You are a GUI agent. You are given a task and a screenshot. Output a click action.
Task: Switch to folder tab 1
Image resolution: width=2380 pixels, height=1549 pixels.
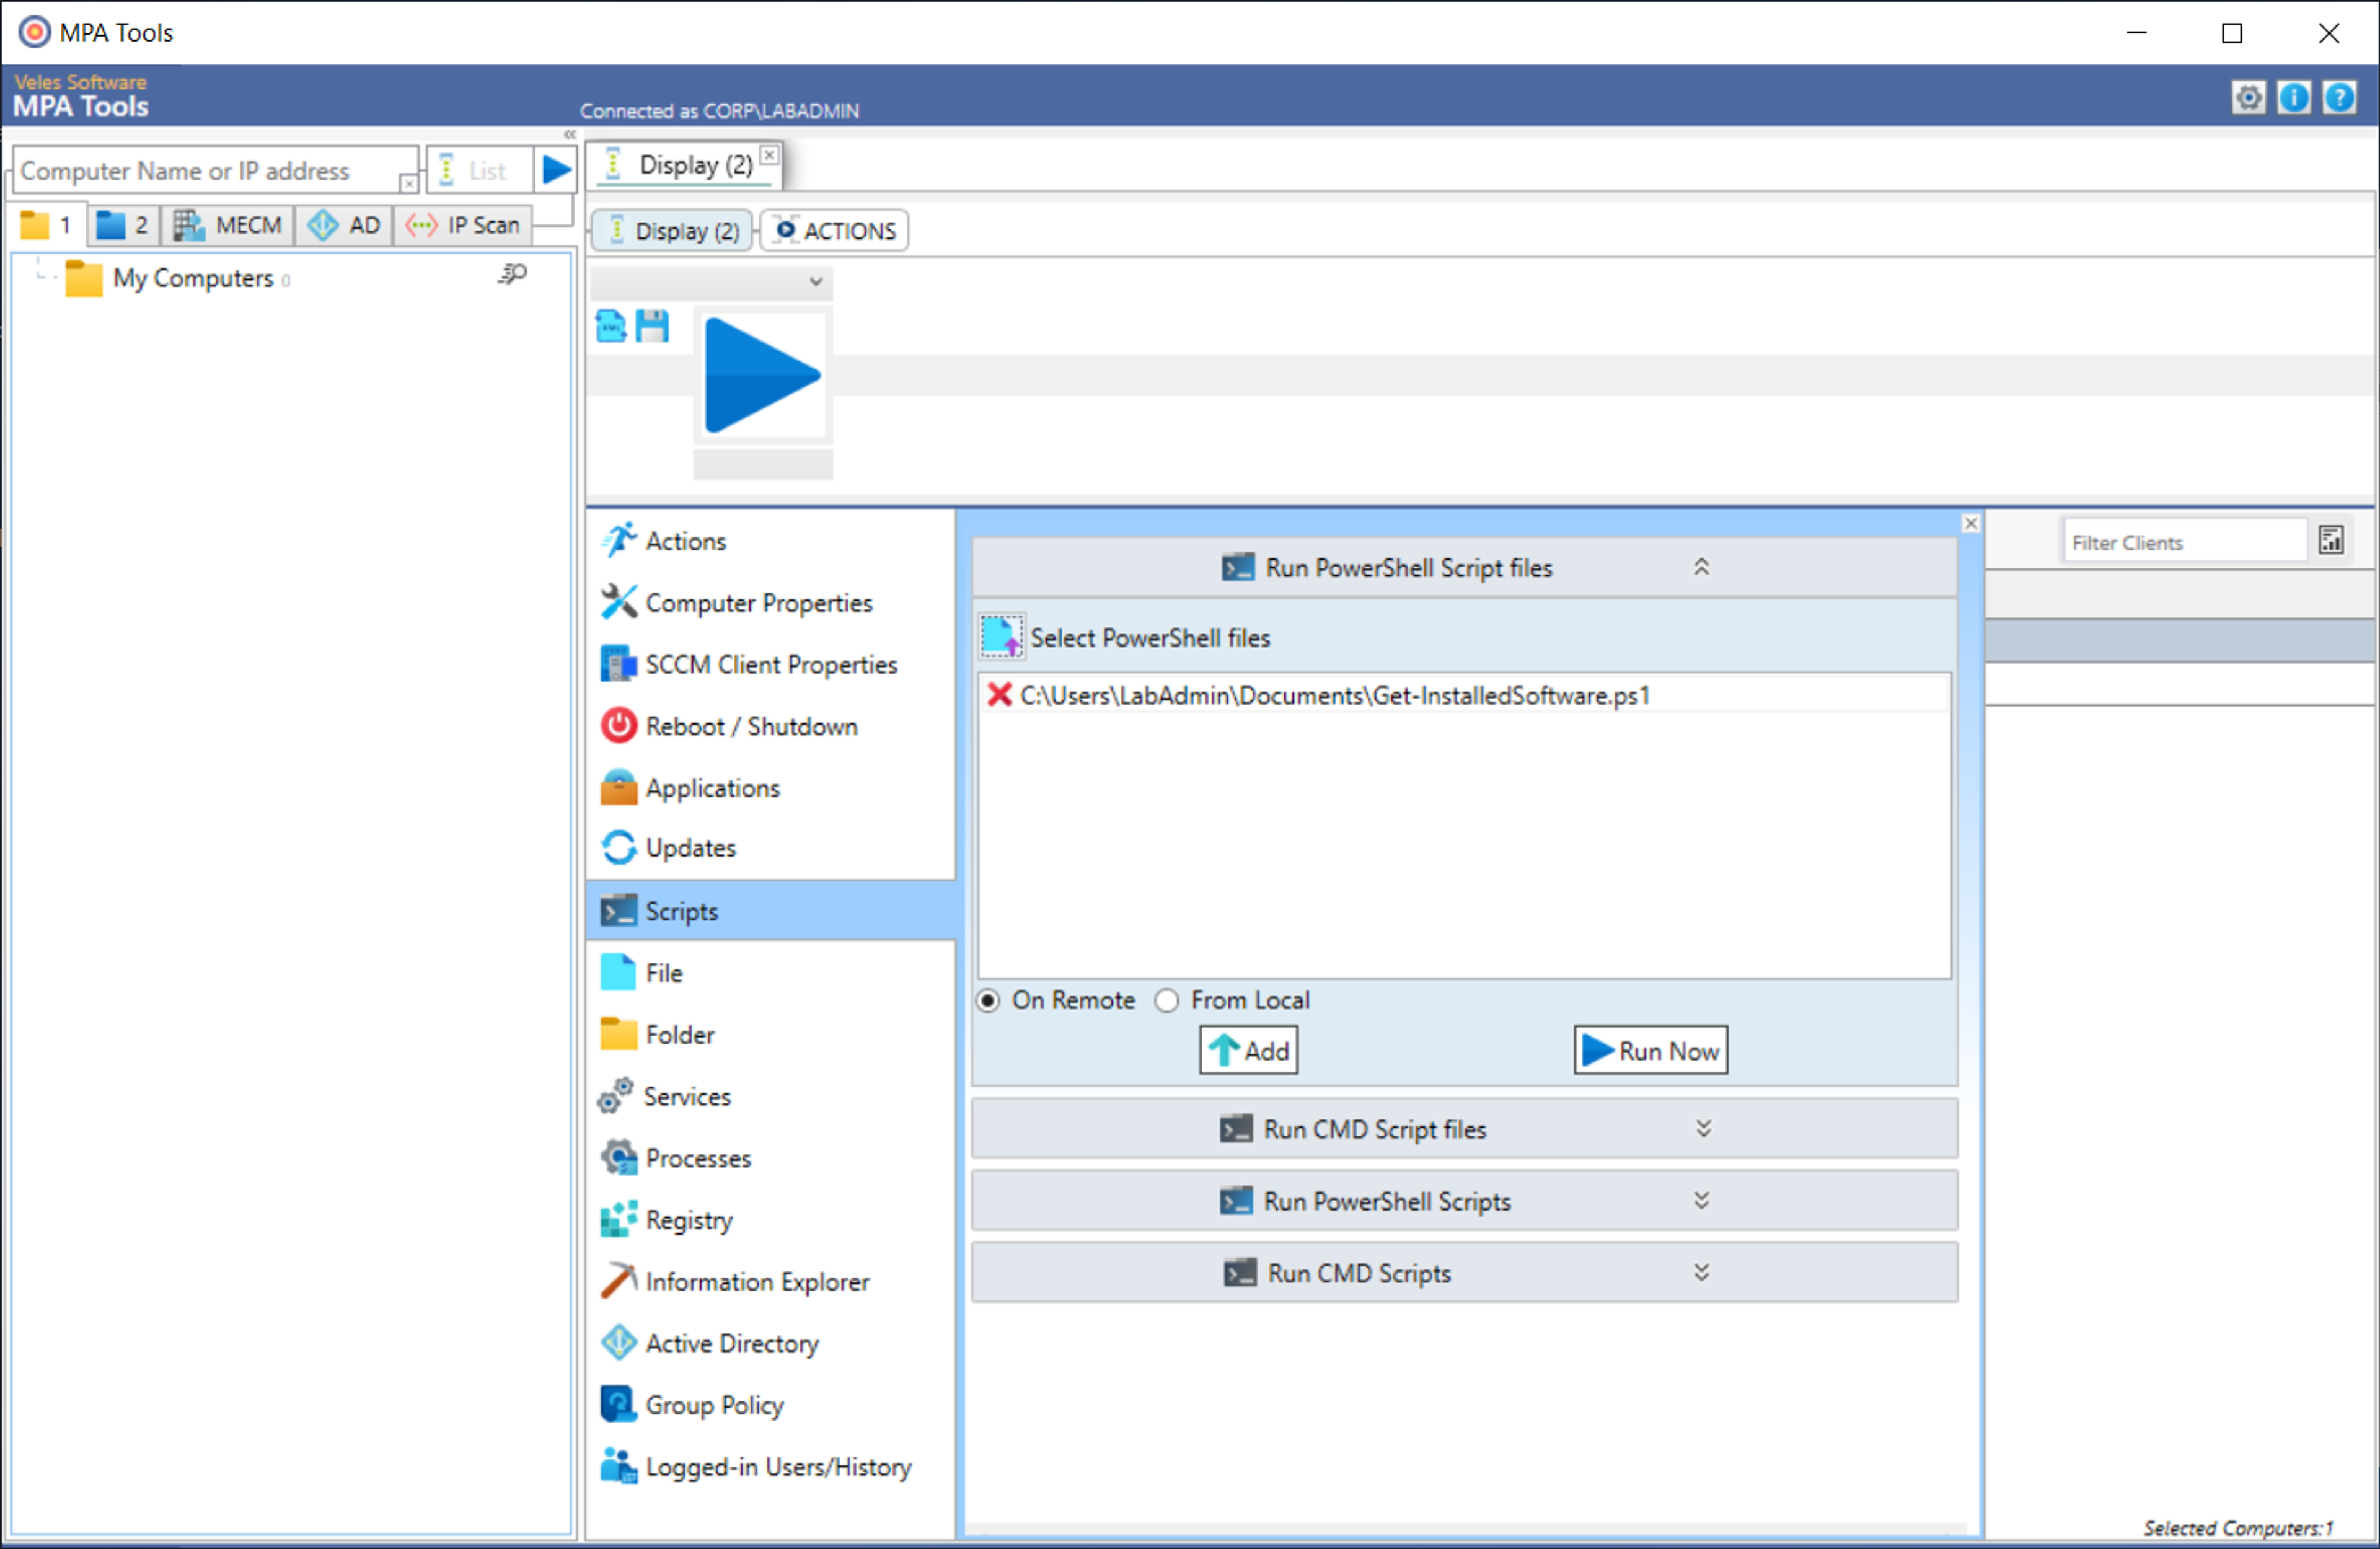pyautogui.click(x=47, y=225)
